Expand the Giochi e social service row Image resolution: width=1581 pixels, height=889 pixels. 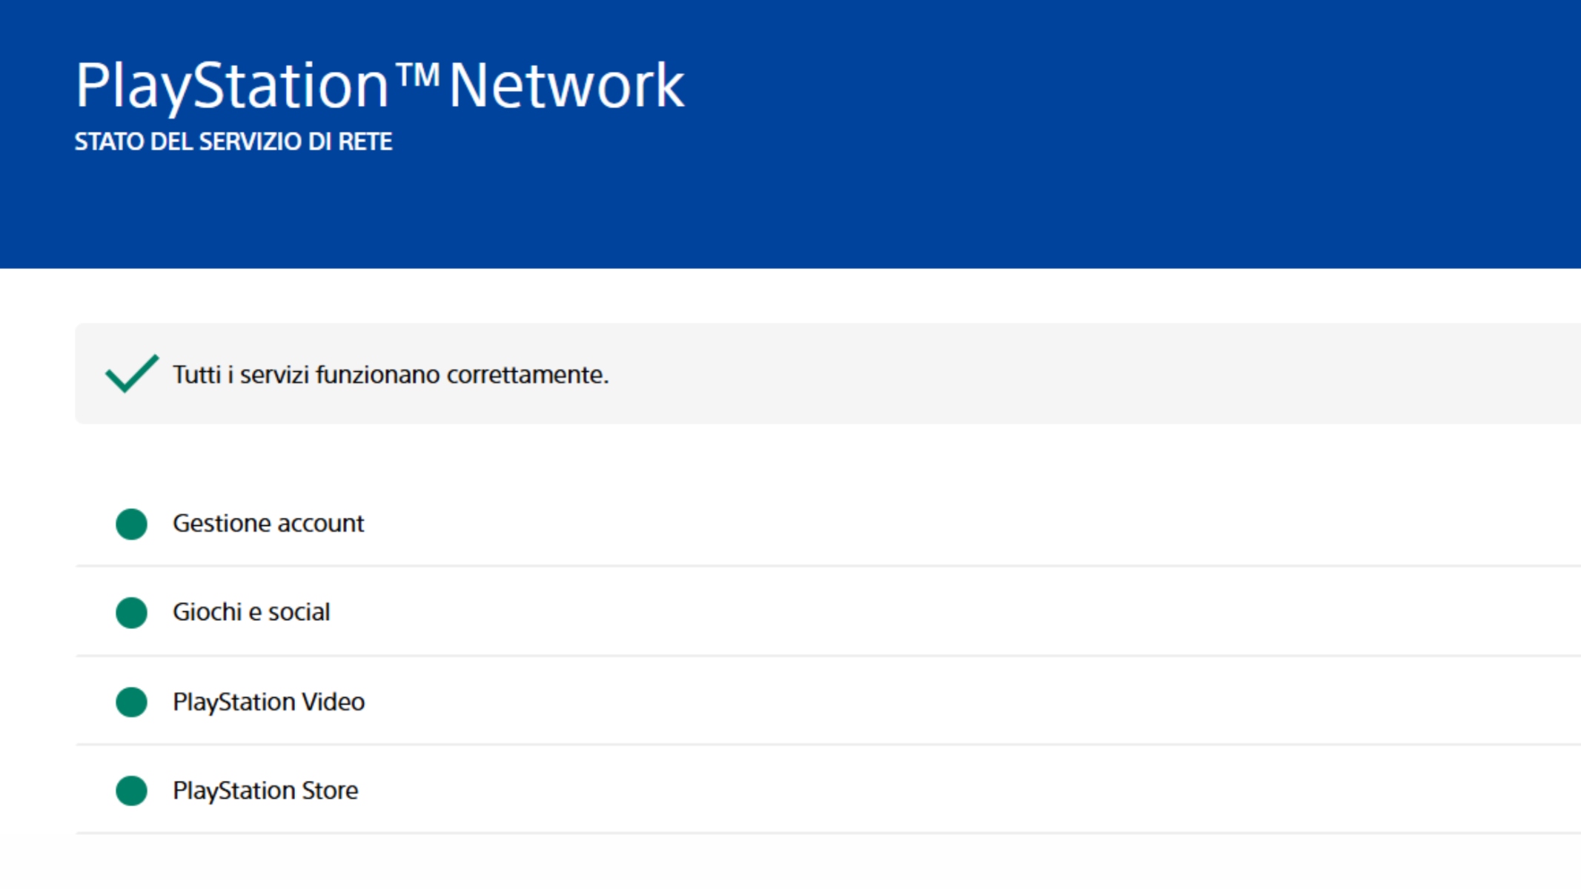click(828, 613)
